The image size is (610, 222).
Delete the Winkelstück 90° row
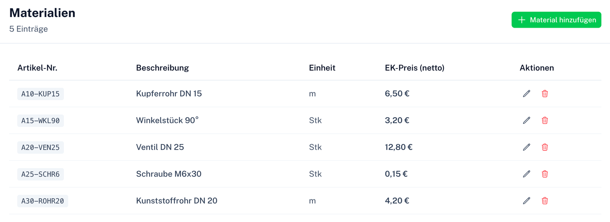545,120
